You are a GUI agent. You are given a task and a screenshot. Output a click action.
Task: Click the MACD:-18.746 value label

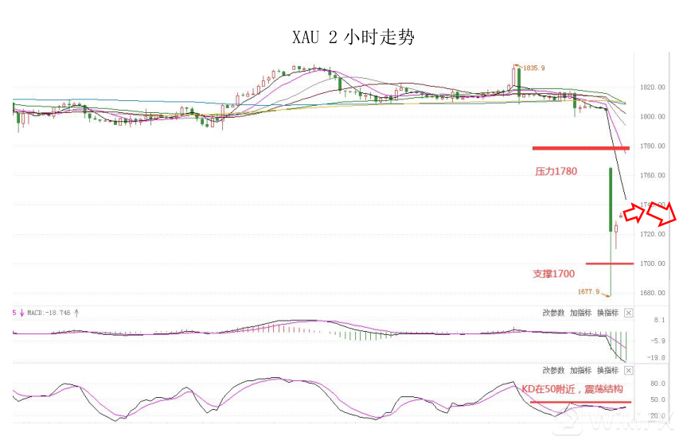click(x=49, y=313)
